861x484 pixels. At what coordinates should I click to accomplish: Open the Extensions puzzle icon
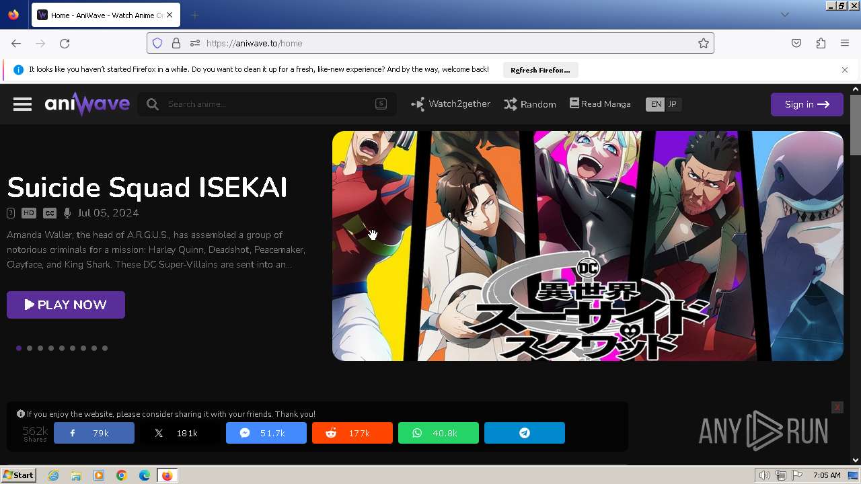(x=821, y=43)
